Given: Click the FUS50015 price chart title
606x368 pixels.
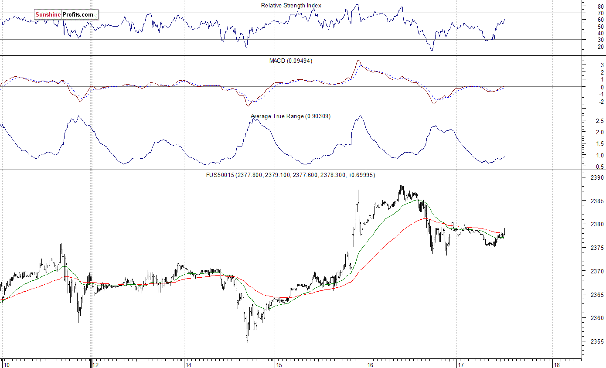Looking at the screenshot, I should 291,175.
